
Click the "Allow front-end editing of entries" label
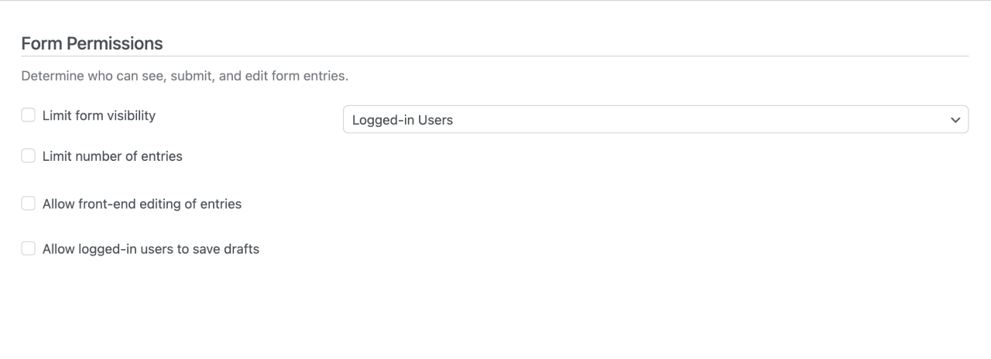[x=142, y=204]
